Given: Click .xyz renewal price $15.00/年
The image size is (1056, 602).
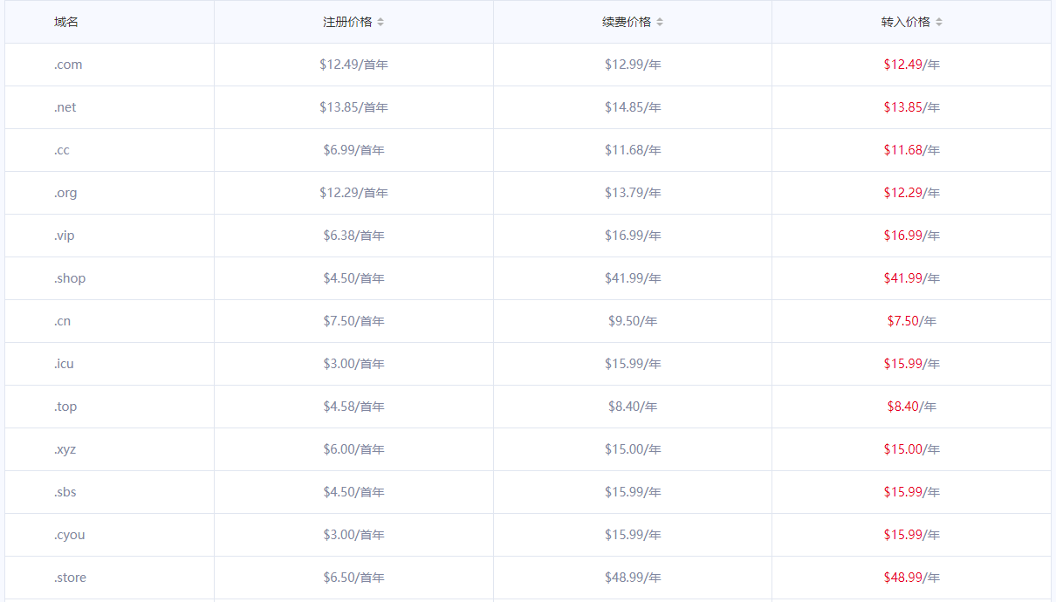Looking at the screenshot, I should pos(633,449).
